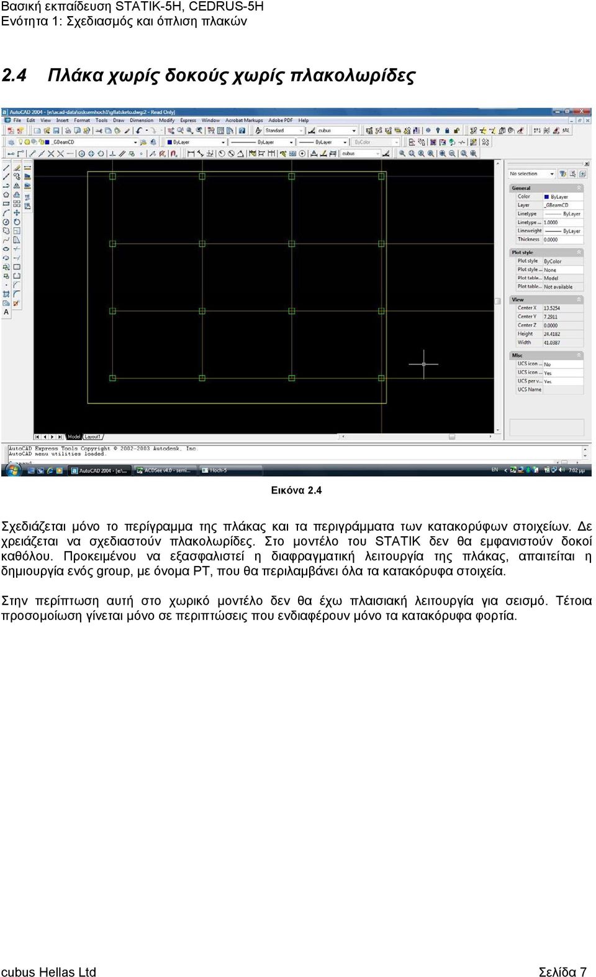Click the EN language indicator in the taskbar

[x=495, y=470]
